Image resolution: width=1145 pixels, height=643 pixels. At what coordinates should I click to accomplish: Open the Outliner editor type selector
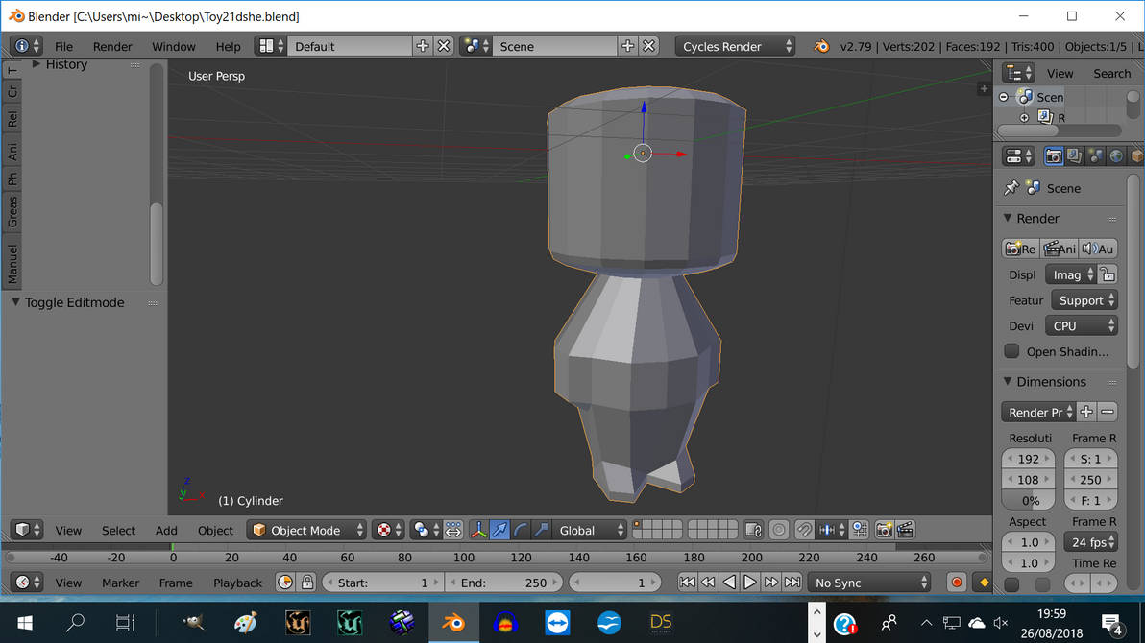tap(1018, 73)
